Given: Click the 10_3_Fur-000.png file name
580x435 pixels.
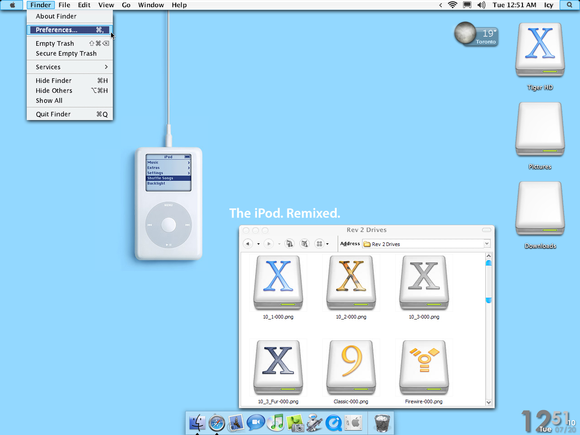Looking at the screenshot, I should (278, 401).
